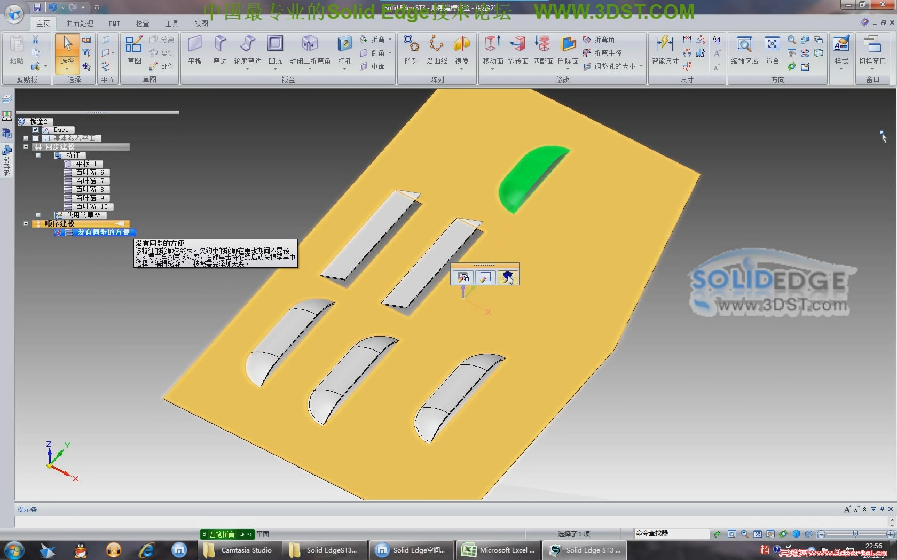
Task: Open the 工具 ribbon tab
Action: [172, 24]
